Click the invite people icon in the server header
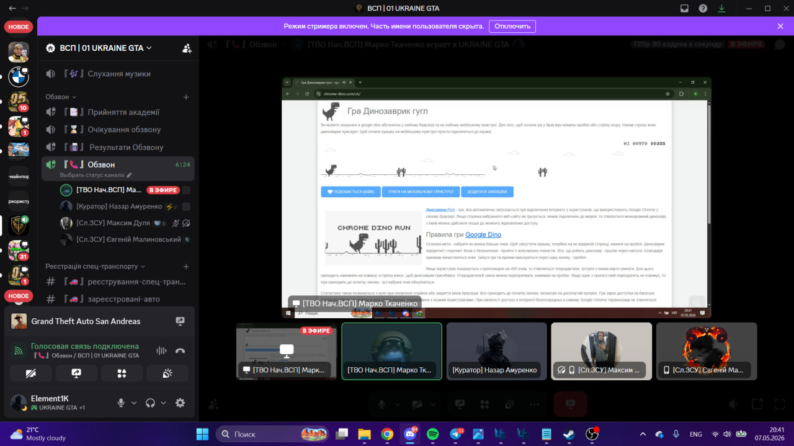The image size is (794, 446). click(187, 48)
